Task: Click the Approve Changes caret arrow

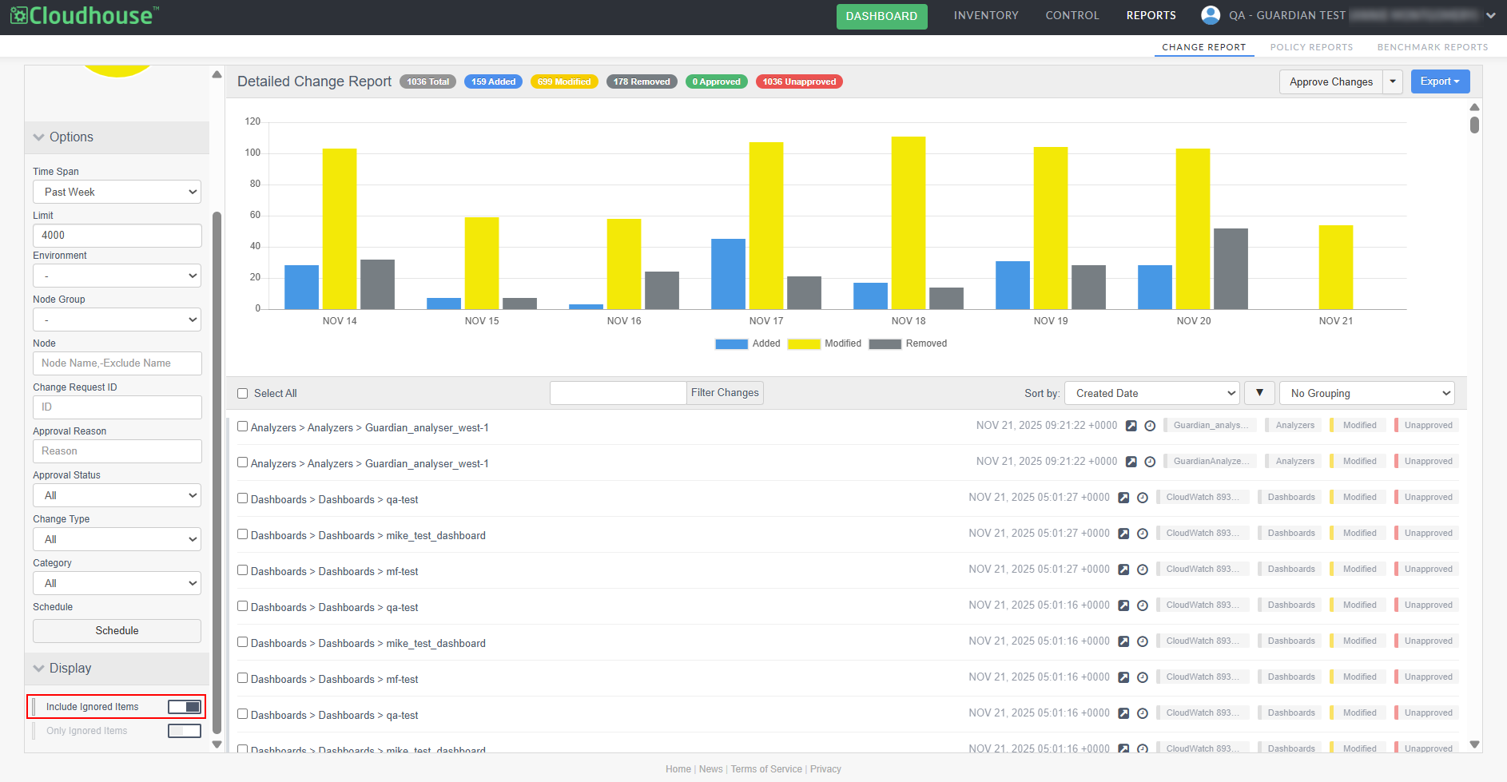Action: coord(1393,81)
